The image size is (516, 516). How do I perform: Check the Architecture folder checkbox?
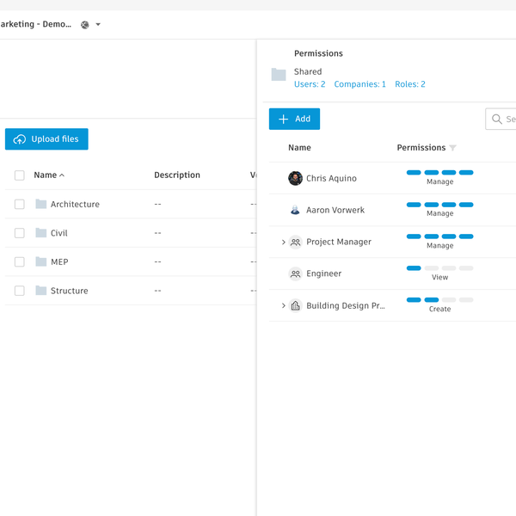20,205
